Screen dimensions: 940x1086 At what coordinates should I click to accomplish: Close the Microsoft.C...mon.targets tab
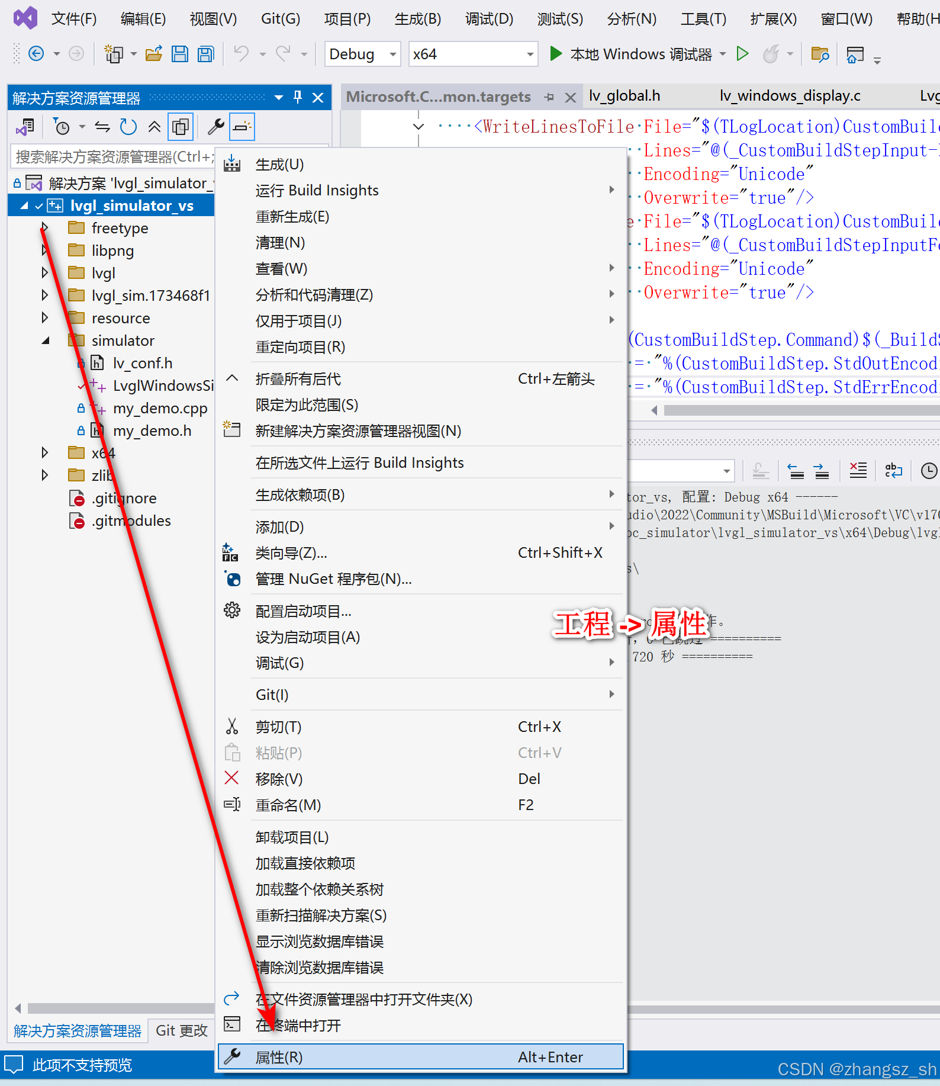[x=571, y=98]
